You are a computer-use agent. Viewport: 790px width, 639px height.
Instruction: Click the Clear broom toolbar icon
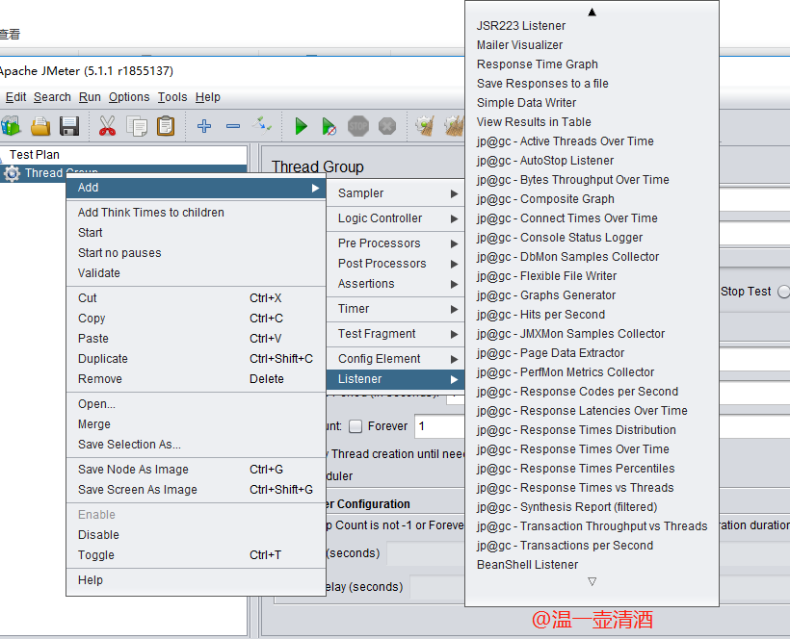click(425, 126)
